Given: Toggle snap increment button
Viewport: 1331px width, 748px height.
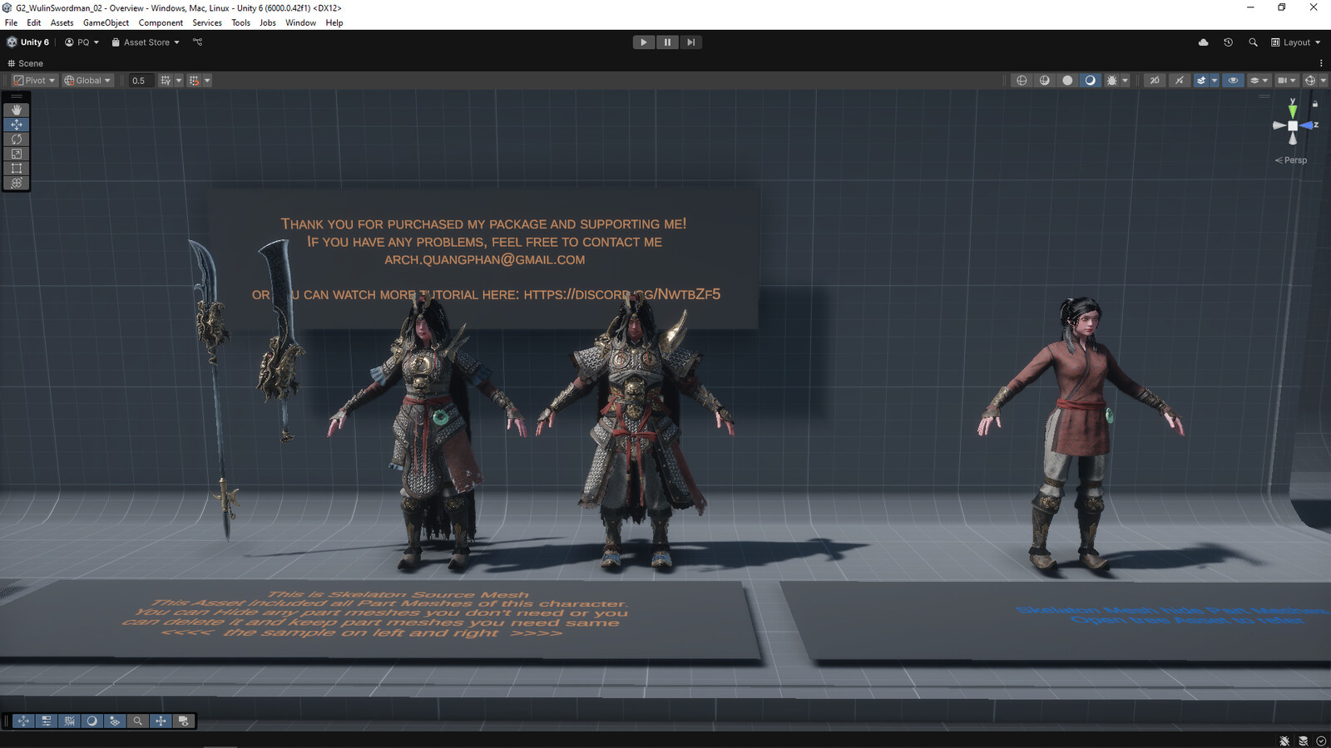Looking at the screenshot, I should tap(194, 81).
